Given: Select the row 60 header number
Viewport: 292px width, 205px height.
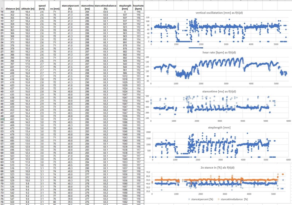Looking at the screenshot, I should pos(2,153).
